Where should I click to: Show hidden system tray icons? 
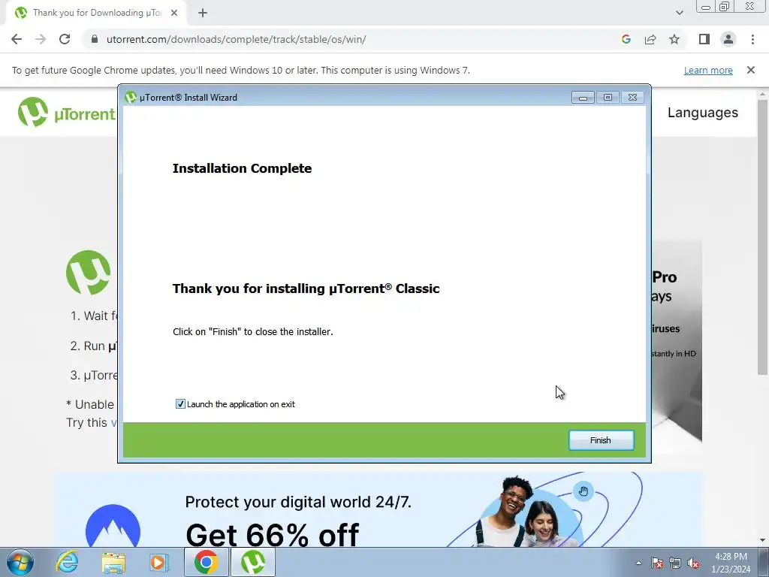coord(638,563)
